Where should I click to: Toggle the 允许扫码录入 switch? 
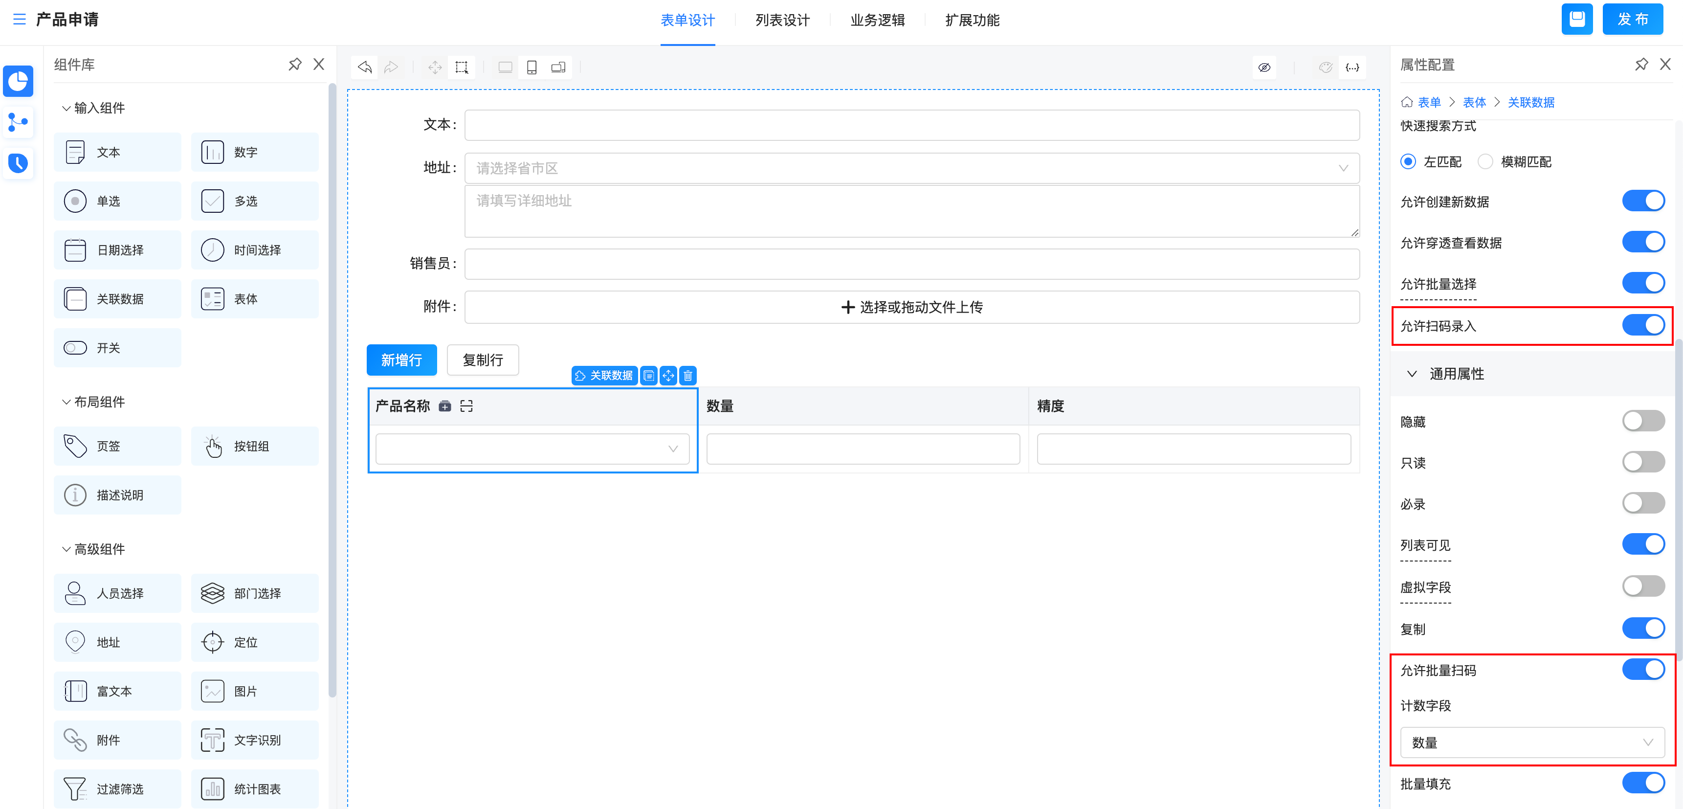pos(1643,325)
